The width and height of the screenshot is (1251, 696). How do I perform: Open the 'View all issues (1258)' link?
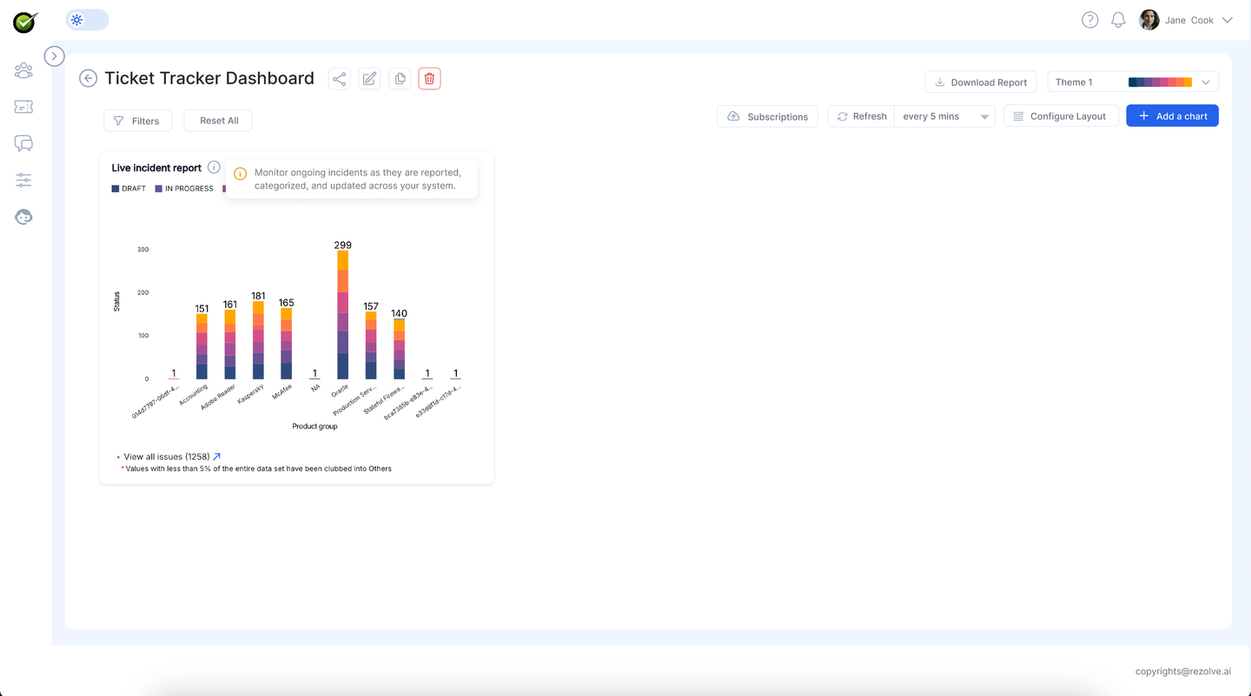pos(167,456)
